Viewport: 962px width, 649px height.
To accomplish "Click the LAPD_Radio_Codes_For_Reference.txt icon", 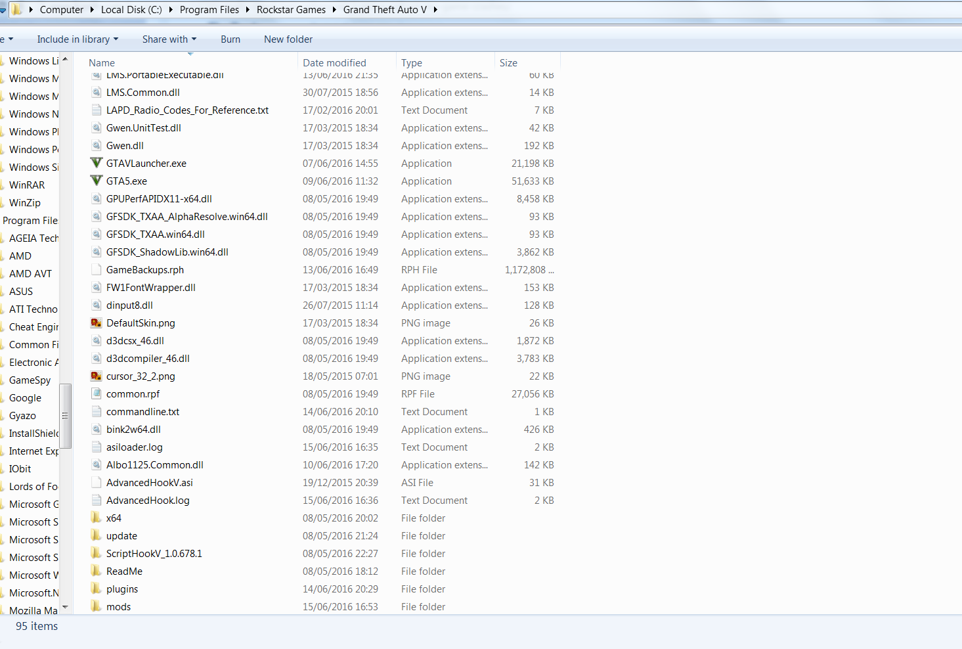I will [x=97, y=110].
